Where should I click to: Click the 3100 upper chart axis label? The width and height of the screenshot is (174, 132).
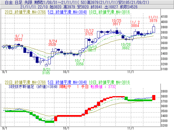pos(164,69)
